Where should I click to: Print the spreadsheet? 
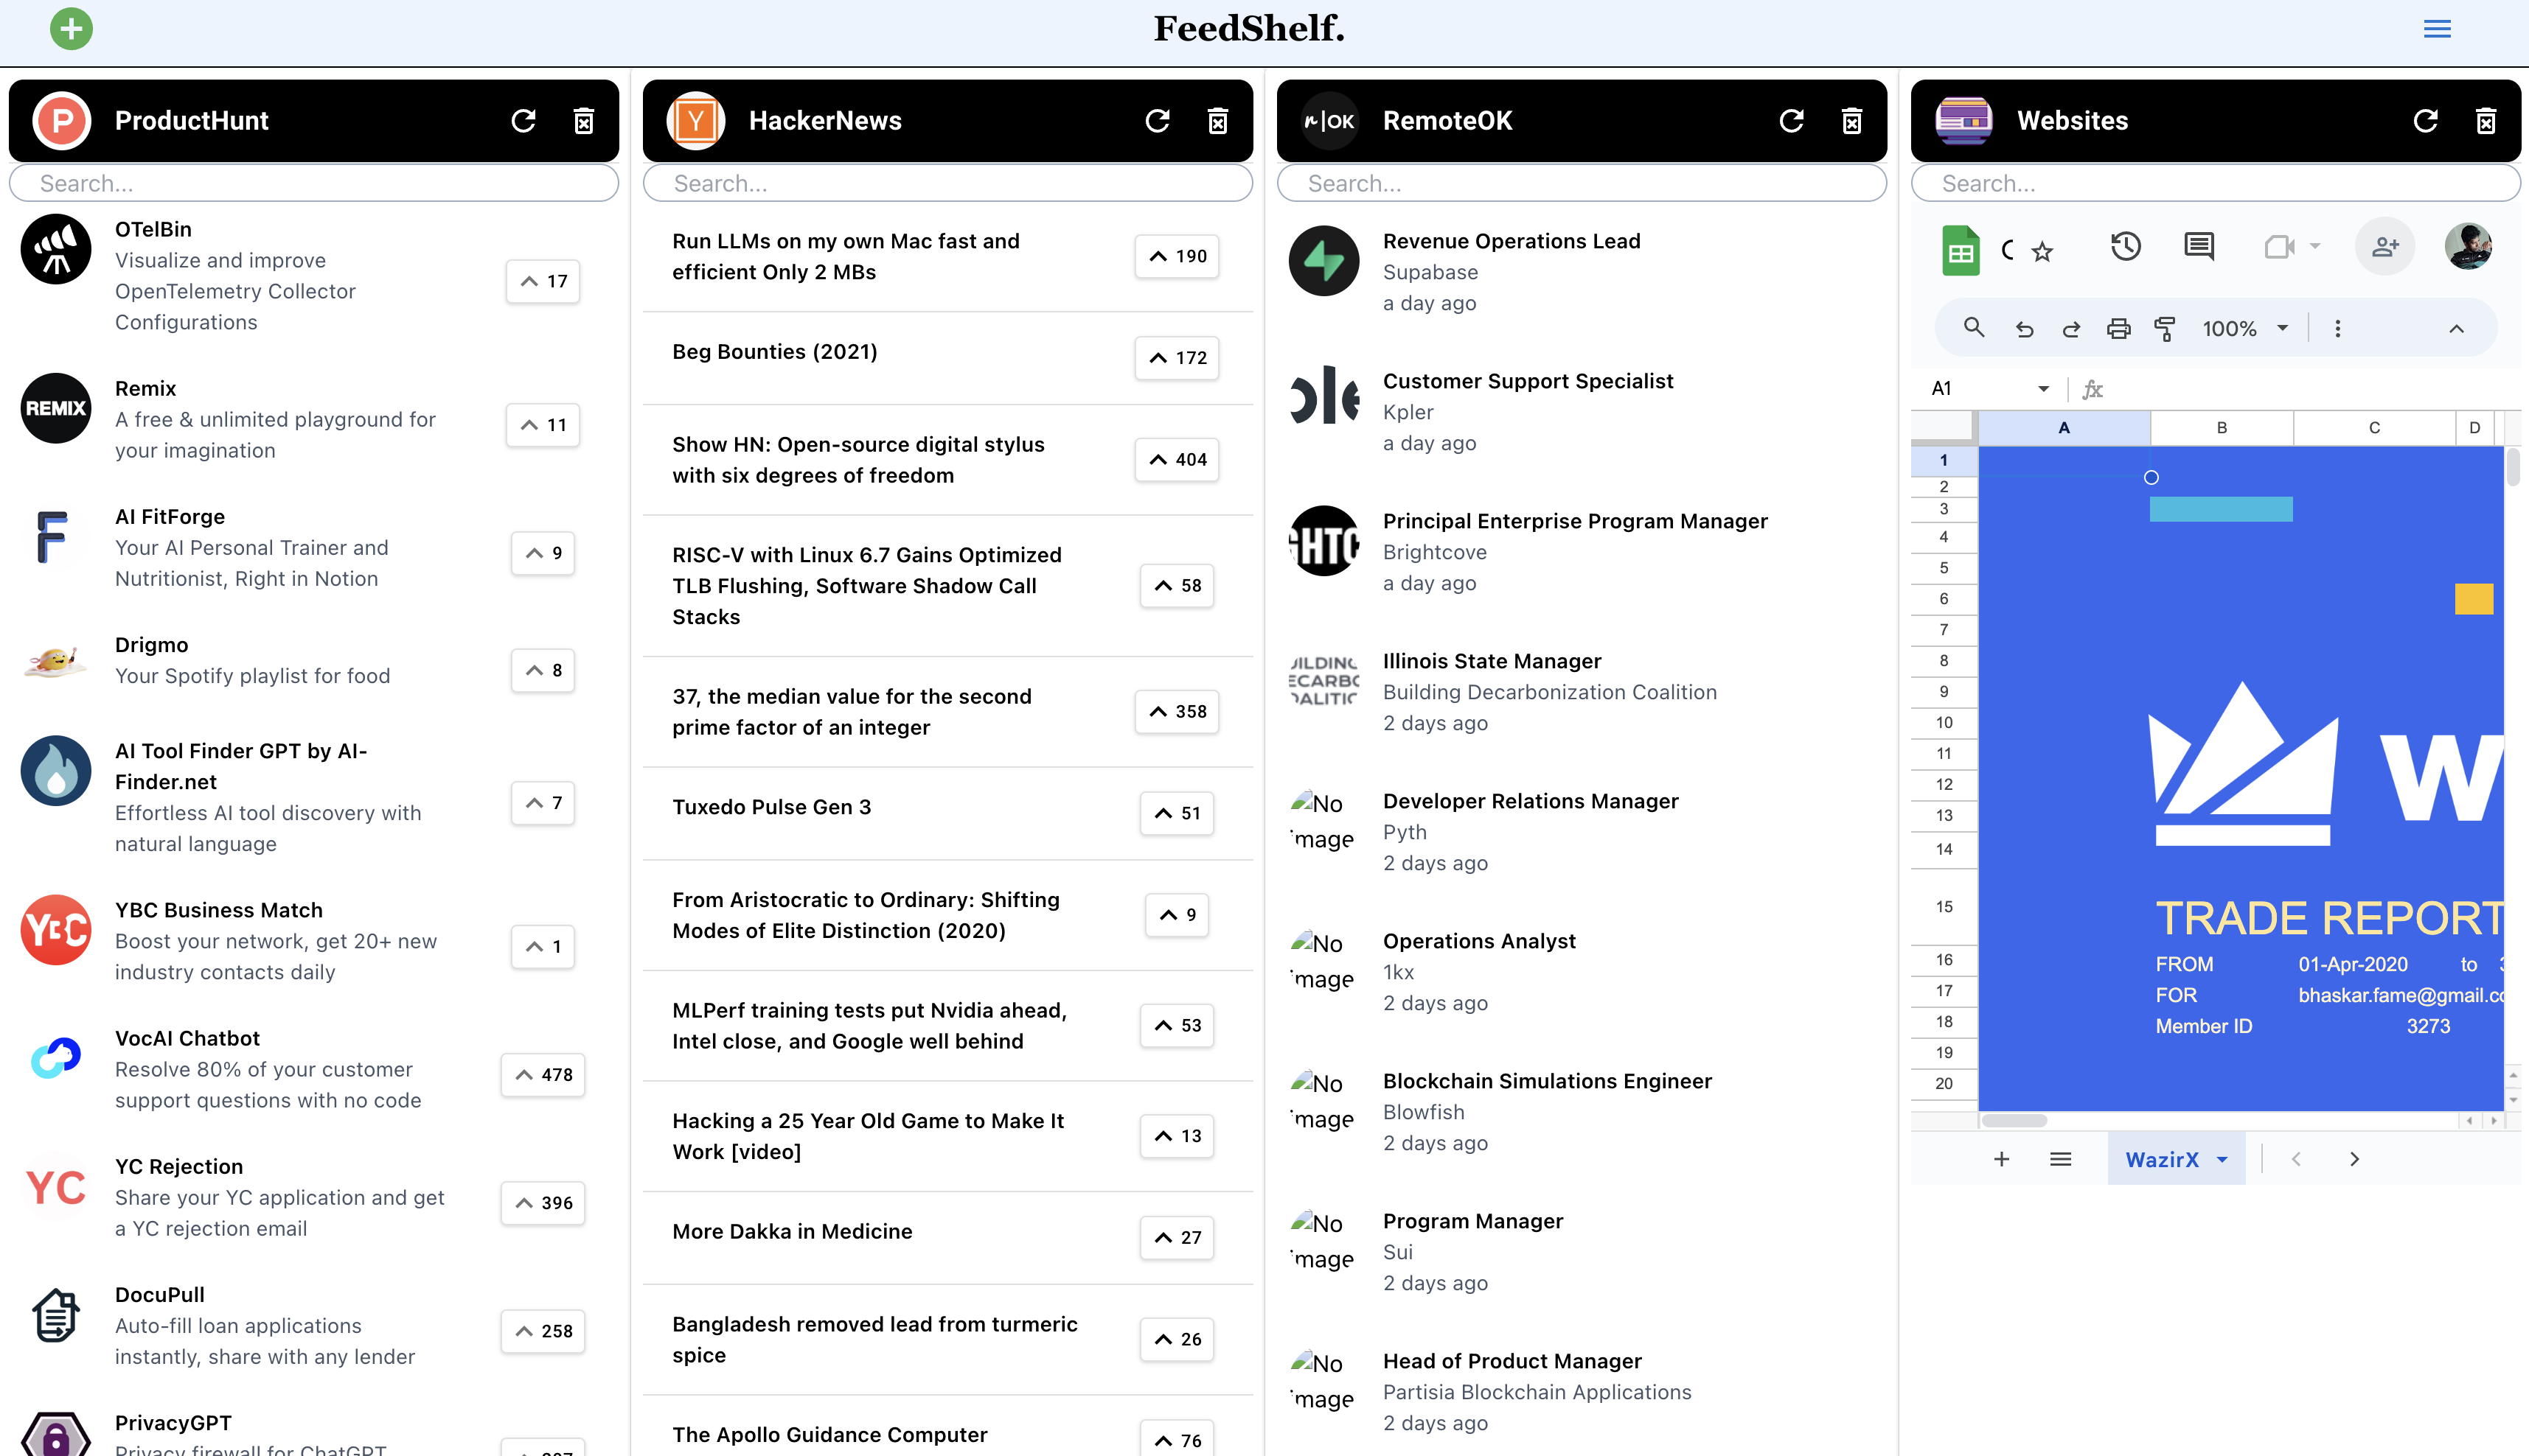[2118, 329]
